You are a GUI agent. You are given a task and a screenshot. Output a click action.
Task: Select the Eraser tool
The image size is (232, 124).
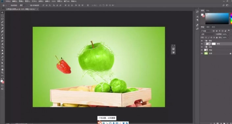2,44
